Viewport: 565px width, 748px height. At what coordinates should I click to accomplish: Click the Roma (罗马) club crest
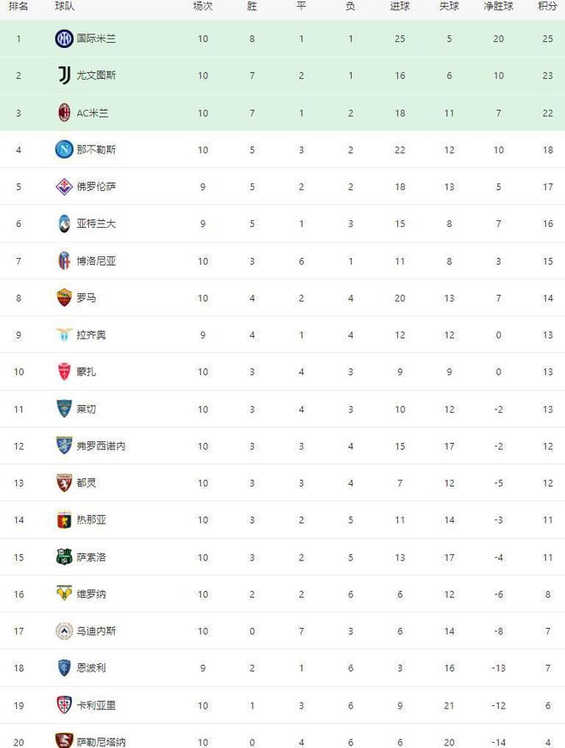(x=64, y=297)
